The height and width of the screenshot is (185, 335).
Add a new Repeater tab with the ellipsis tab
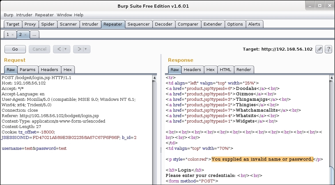pyautogui.click(x=35, y=35)
